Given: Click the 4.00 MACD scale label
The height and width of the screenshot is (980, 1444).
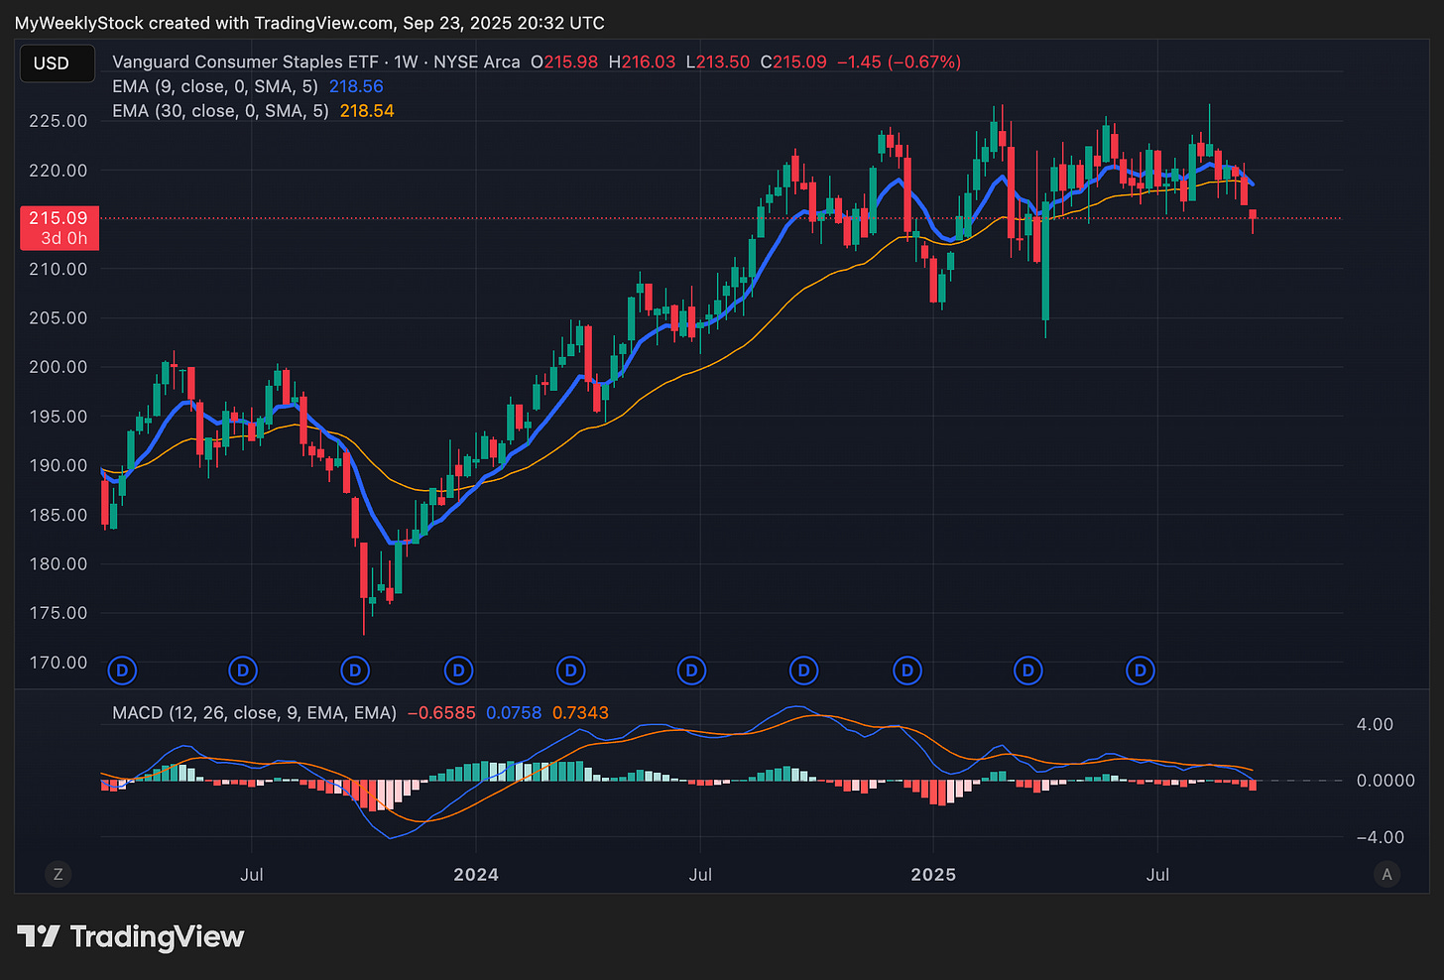Looking at the screenshot, I should [x=1376, y=725].
